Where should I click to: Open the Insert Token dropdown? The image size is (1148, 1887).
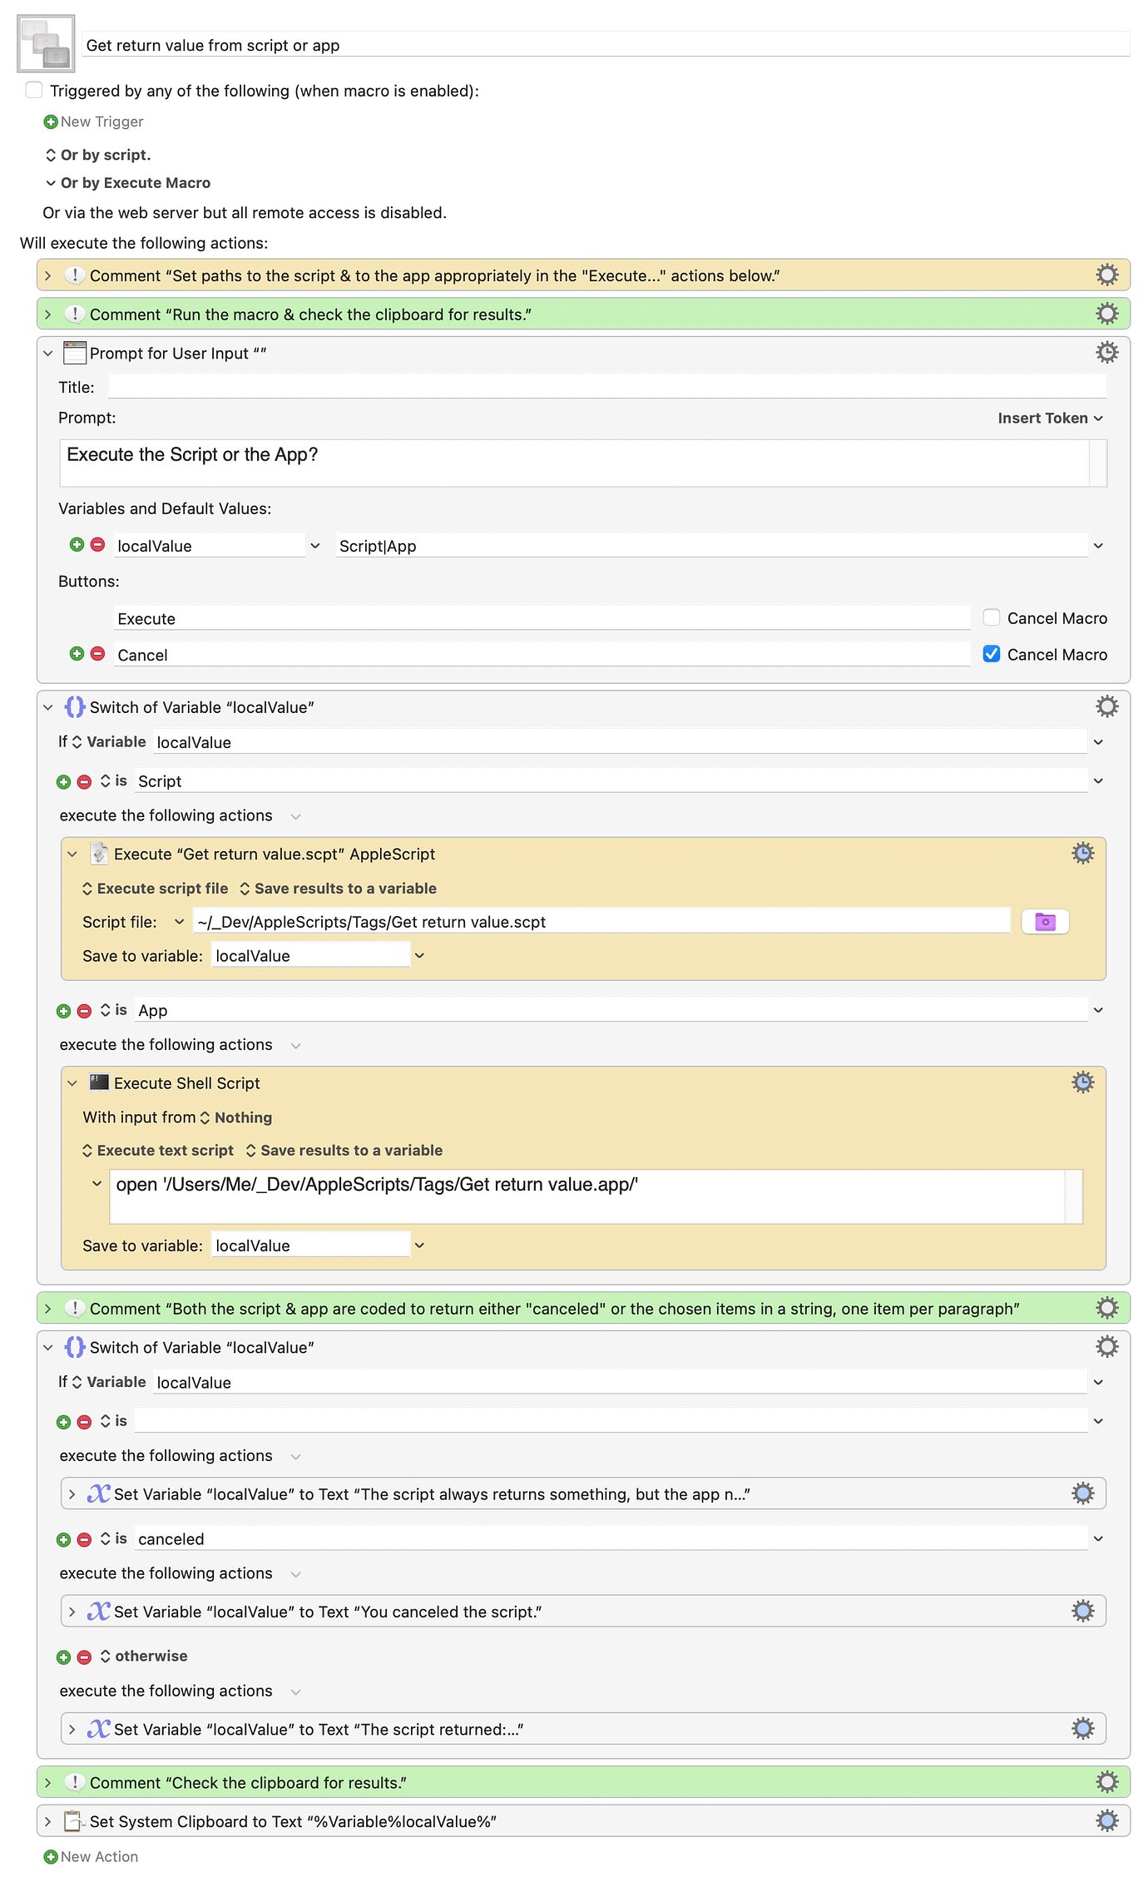point(1050,419)
